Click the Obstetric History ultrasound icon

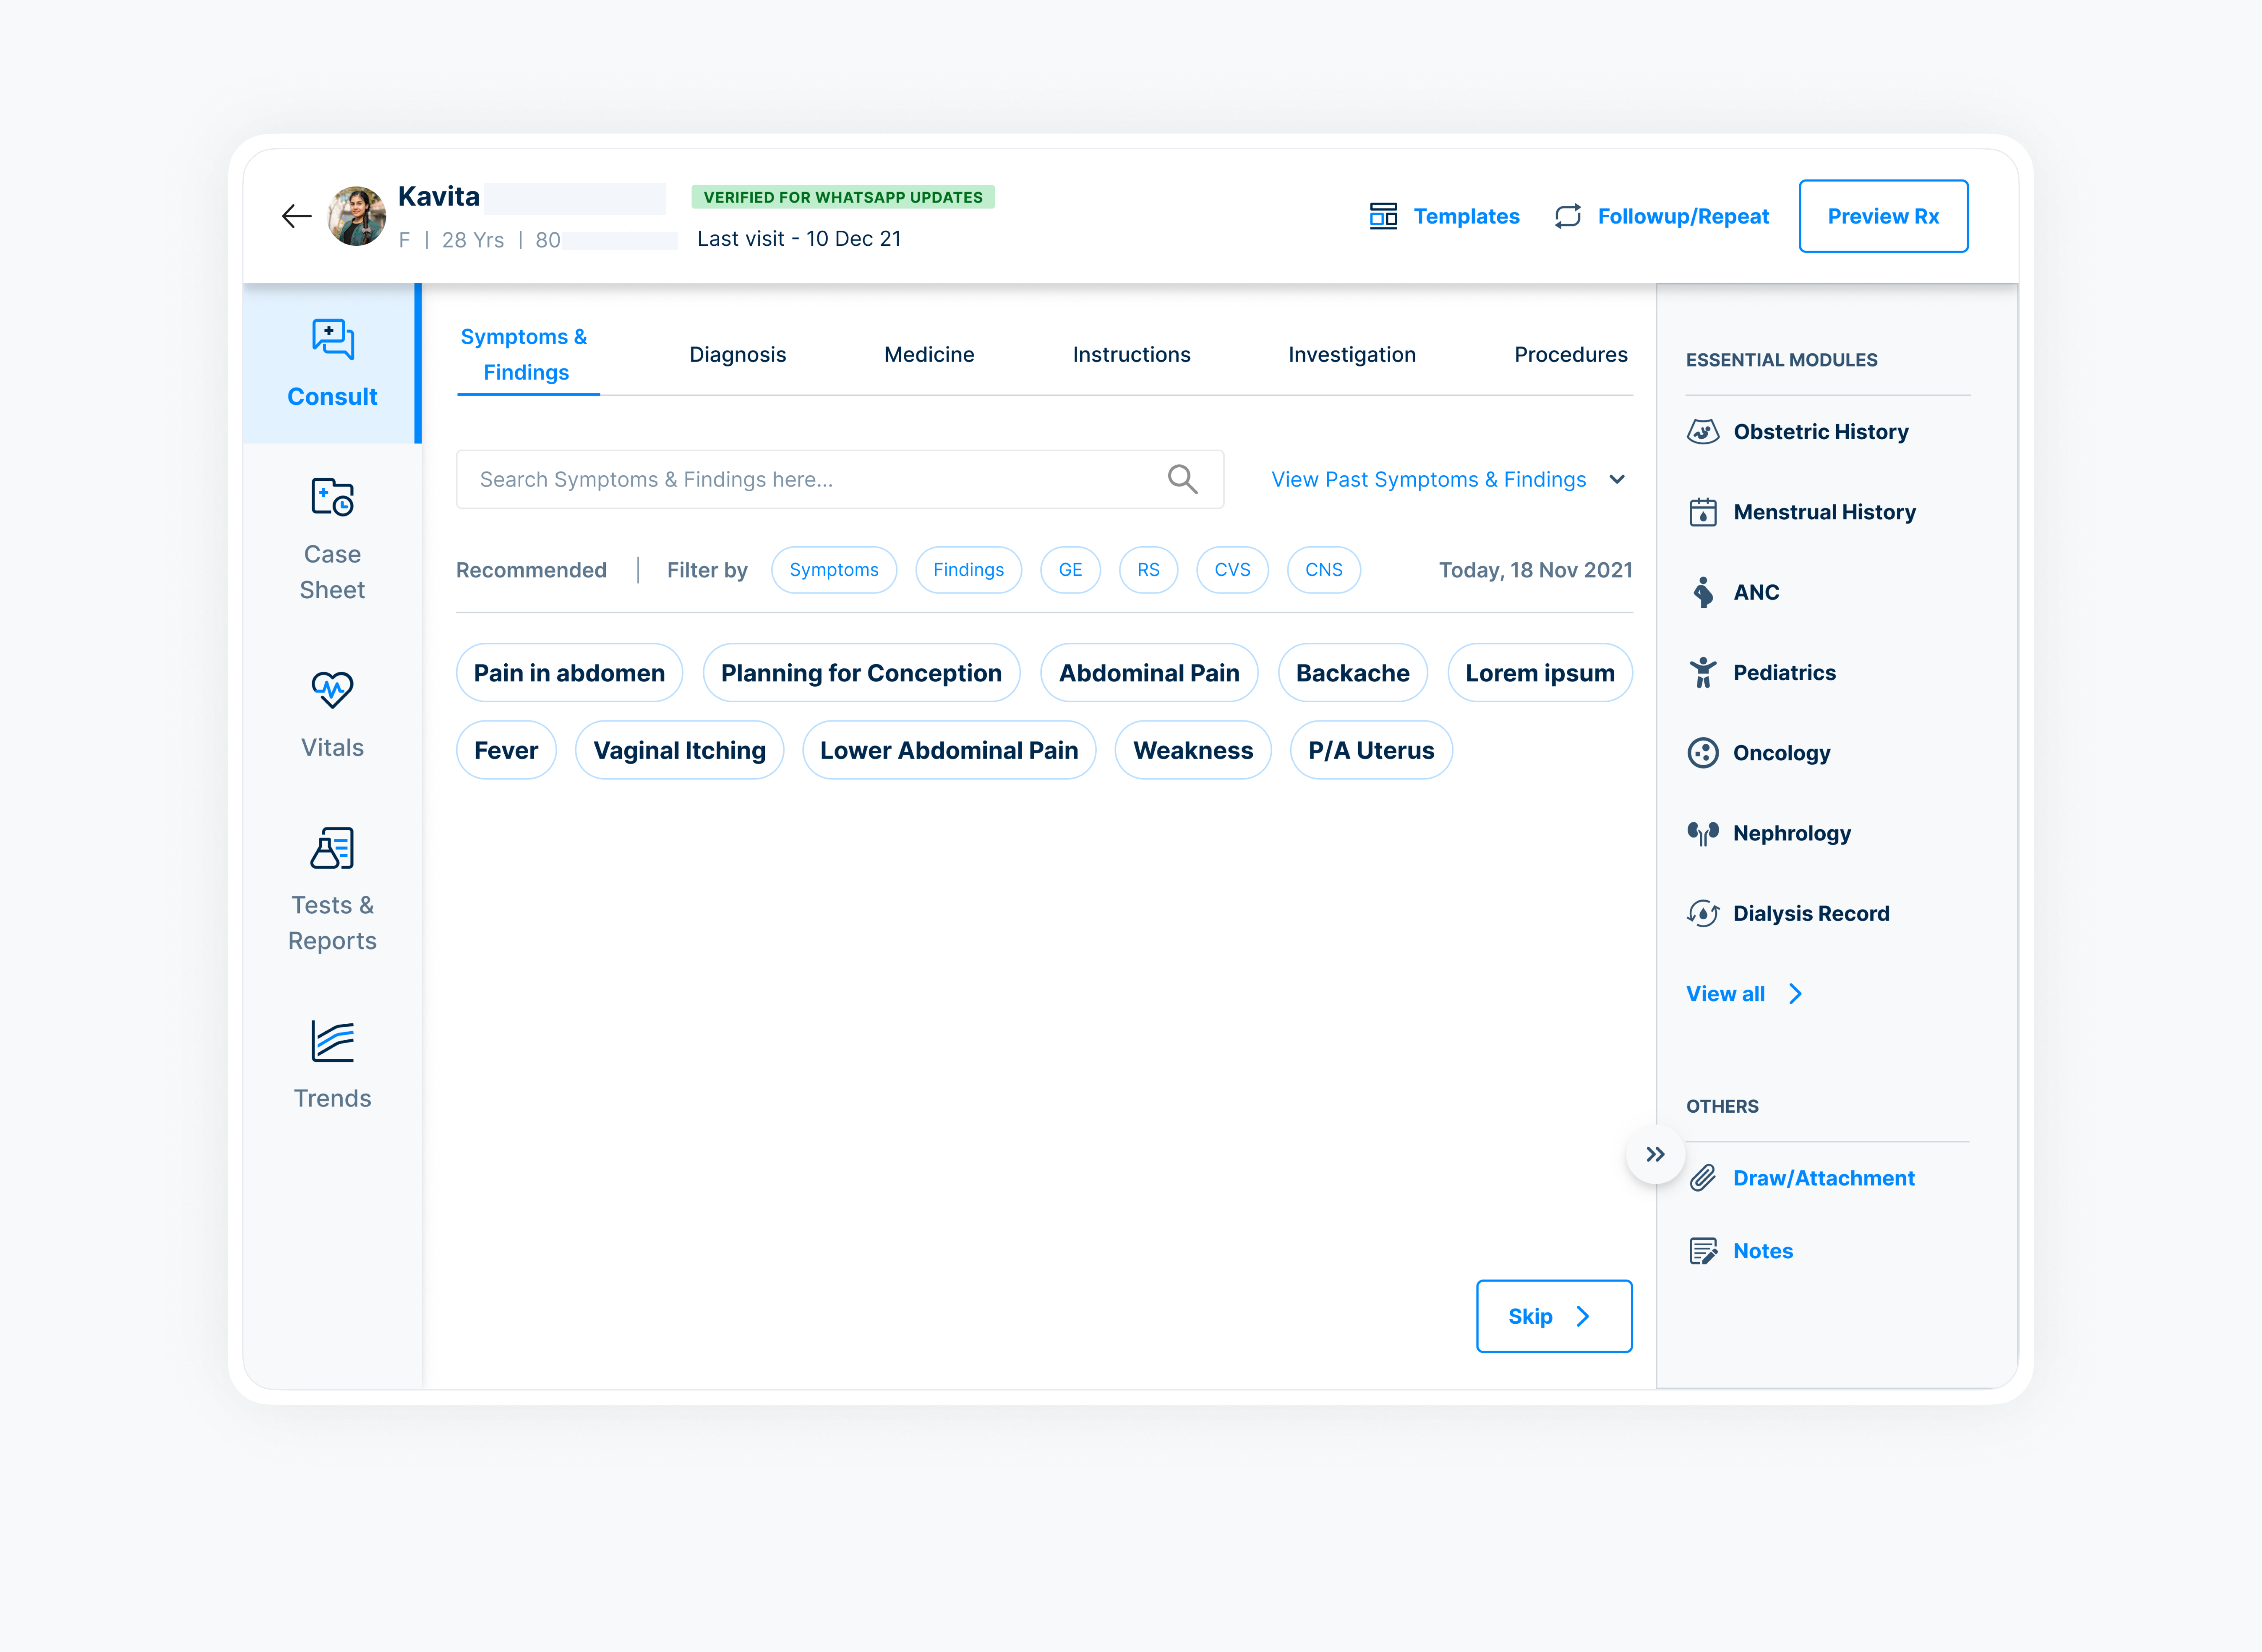(x=1703, y=432)
